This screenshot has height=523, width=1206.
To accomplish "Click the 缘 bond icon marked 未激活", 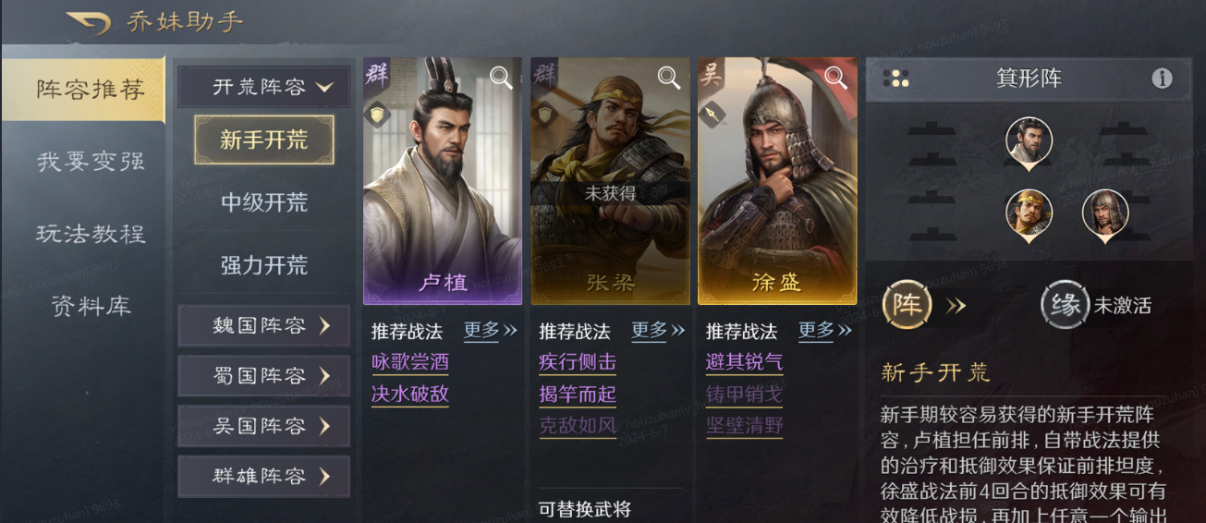I will (1065, 305).
